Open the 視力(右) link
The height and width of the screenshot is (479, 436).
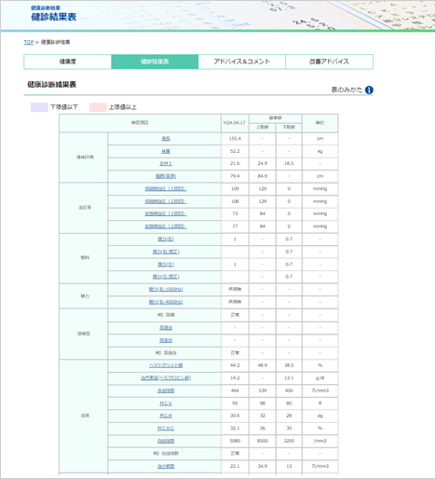pos(166,239)
